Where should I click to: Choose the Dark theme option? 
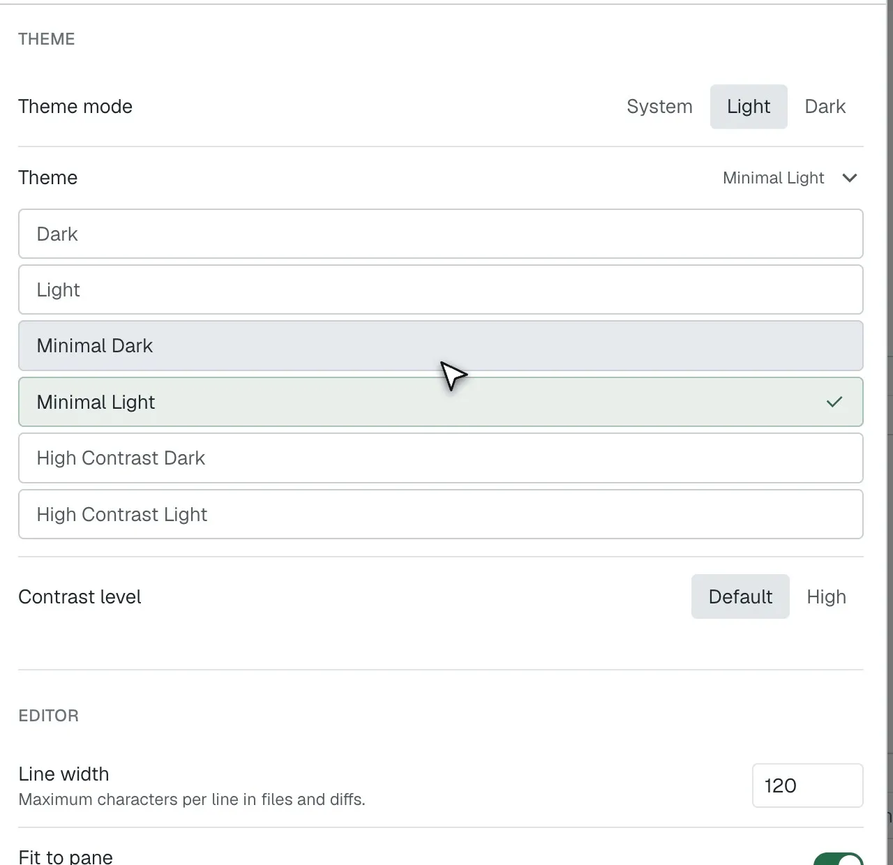click(441, 234)
